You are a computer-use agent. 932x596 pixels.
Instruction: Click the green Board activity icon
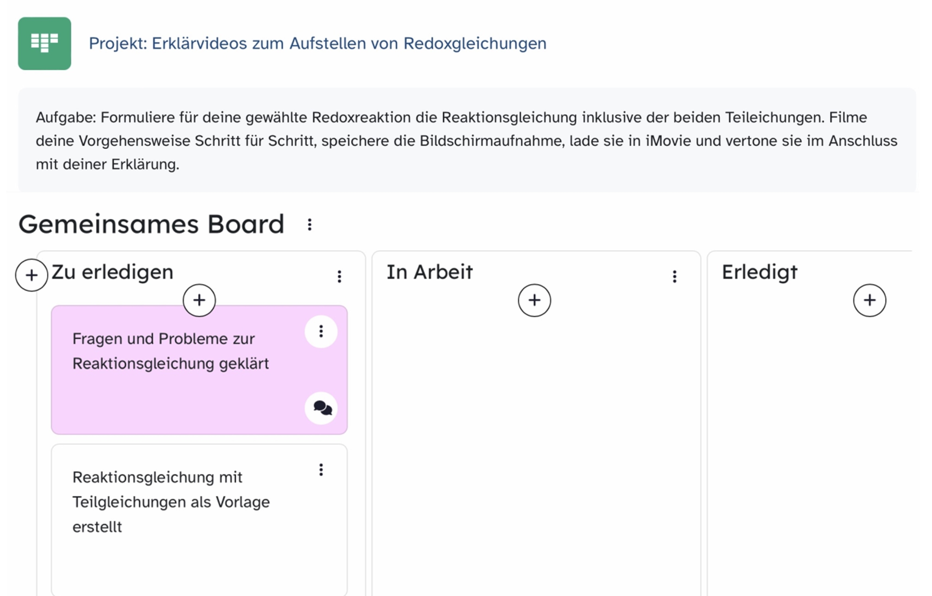[44, 43]
